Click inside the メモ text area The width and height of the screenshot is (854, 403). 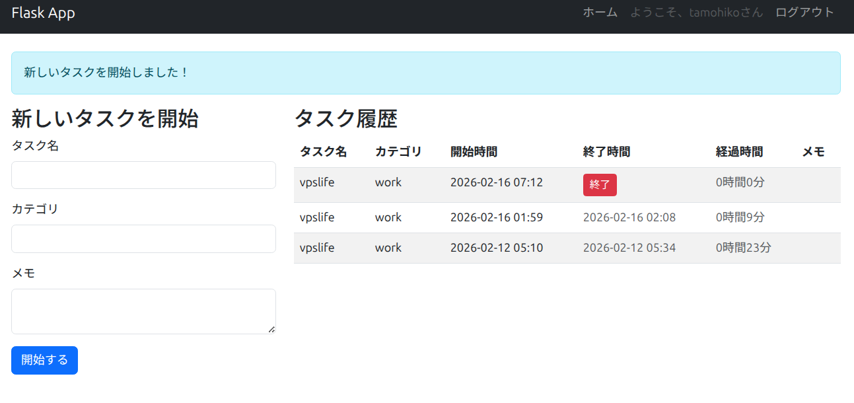click(x=143, y=311)
